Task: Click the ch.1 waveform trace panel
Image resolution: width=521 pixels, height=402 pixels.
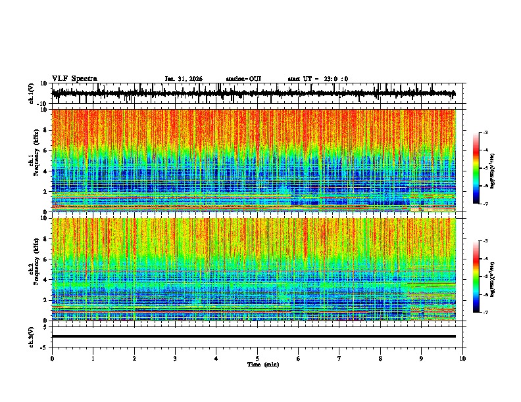Action: click(x=257, y=93)
